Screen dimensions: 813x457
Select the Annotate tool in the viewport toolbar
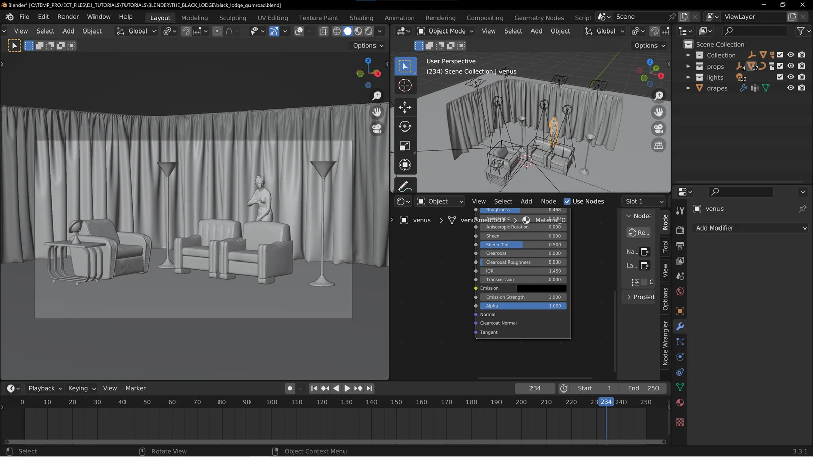coord(404,185)
